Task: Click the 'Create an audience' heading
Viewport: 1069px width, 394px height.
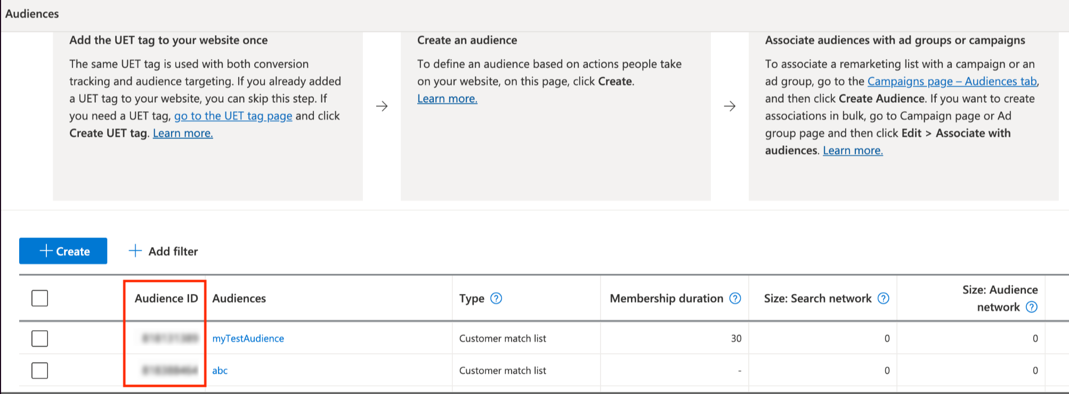Action: click(467, 40)
